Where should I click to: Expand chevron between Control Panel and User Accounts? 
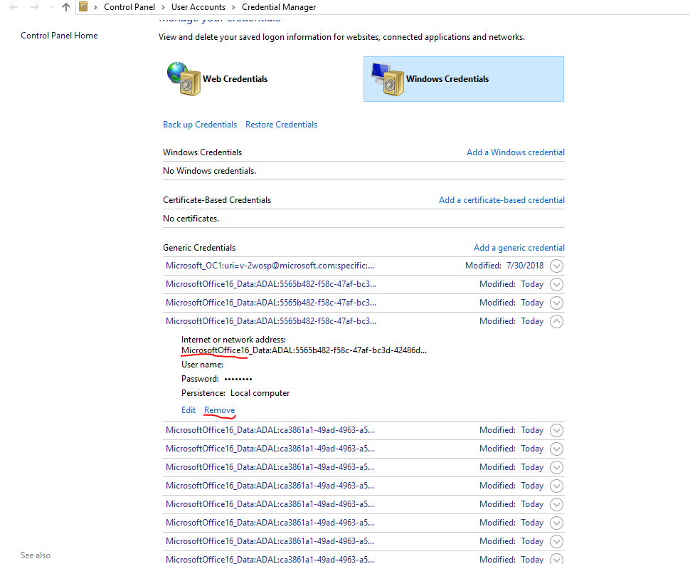point(164,8)
